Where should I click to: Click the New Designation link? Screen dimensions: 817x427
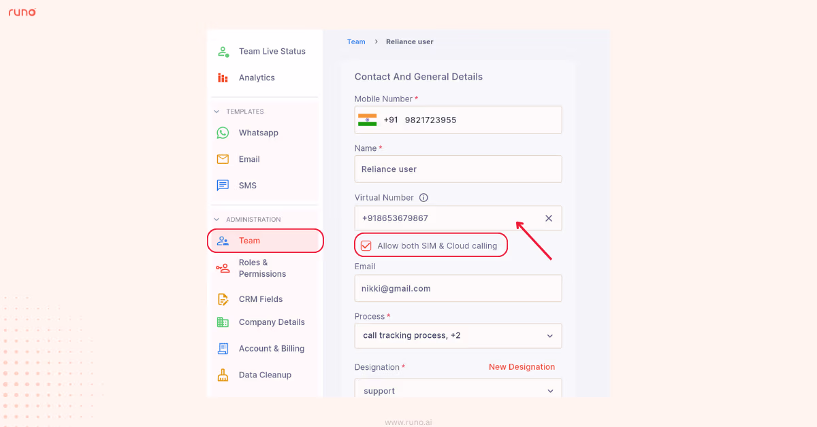tap(522, 366)
